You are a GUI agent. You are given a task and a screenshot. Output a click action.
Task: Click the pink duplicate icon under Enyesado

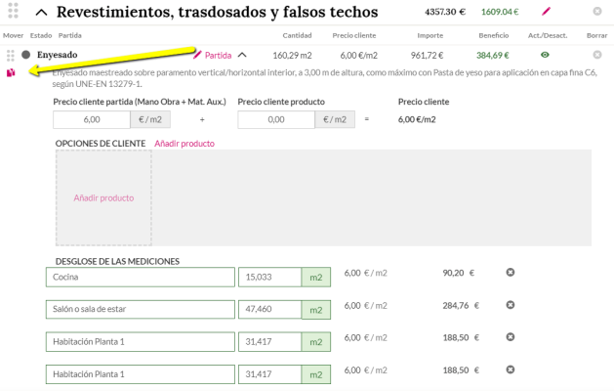(11, 72)
